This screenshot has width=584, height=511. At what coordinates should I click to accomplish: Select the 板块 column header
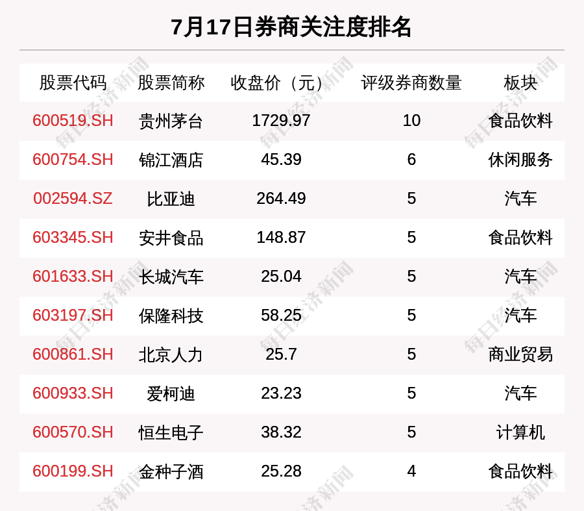tap(520, 82)
